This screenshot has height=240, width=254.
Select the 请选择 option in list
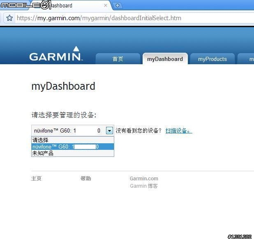[x=73, y=140]
